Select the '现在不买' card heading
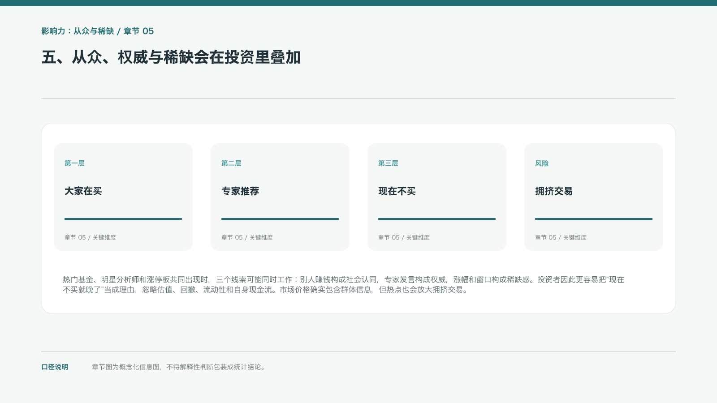717x403 pixels. (397, 191)
